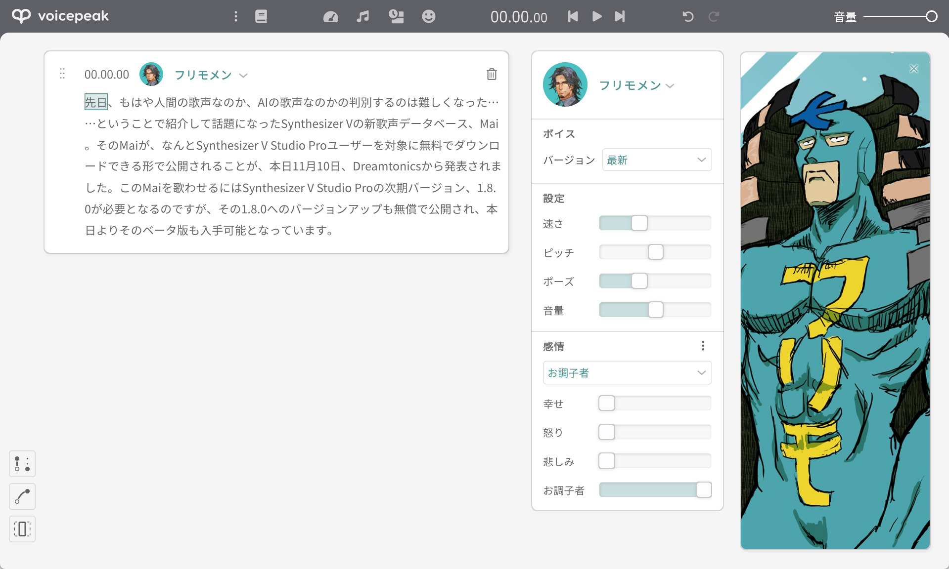Open the お調子者 emotion preset dropdown
The width and height of the screenshot is (949, 569).
pos(627,373)
